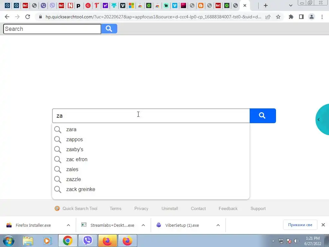Go forward with browser arrow
The width and height of the screenshot is (329, 247).
[17, 17]
